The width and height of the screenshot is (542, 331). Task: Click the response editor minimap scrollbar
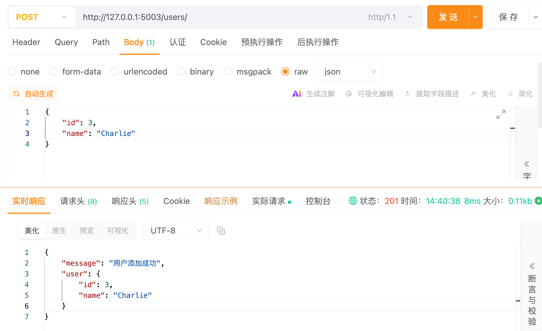518,289
